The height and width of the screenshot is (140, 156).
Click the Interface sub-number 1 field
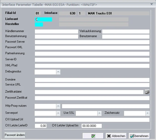(x=82, y=13)
